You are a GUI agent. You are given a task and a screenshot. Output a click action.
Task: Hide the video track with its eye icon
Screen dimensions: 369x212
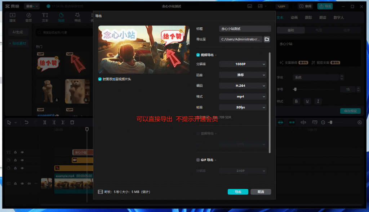22,183
